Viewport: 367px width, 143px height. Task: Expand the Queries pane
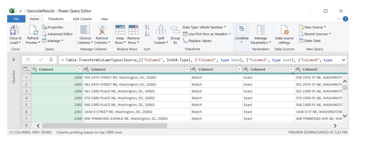[x=14, y=59]
